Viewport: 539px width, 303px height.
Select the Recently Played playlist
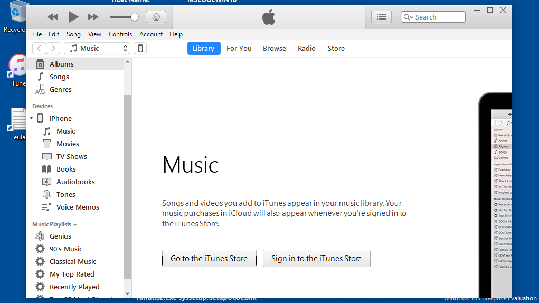click(x=74, y=287)
